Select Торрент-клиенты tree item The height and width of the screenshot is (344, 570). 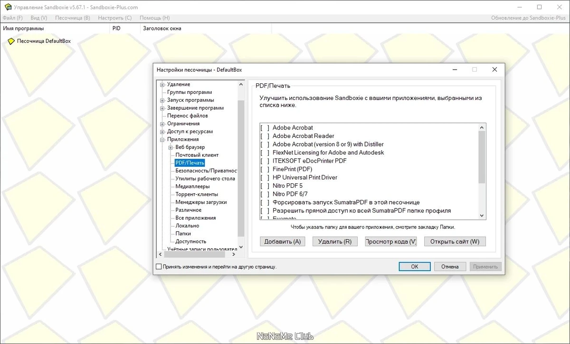point(197,194)
